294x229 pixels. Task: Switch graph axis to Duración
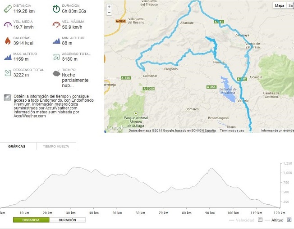pyautogui.click(x=67, y=220)
